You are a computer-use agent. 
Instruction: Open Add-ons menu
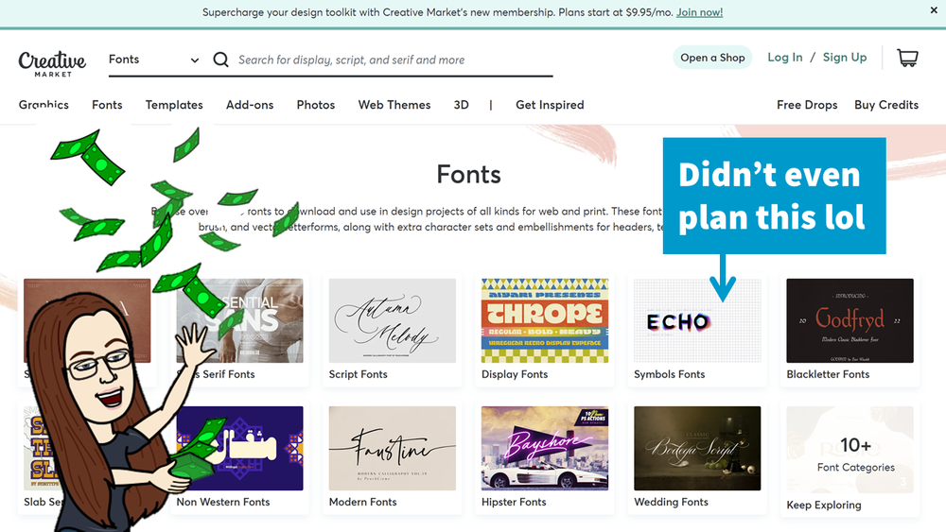coord(250,105)
